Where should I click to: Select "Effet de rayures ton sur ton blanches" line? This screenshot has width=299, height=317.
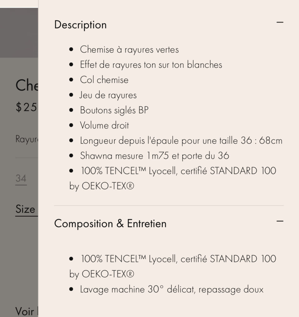tap(151, 65)
